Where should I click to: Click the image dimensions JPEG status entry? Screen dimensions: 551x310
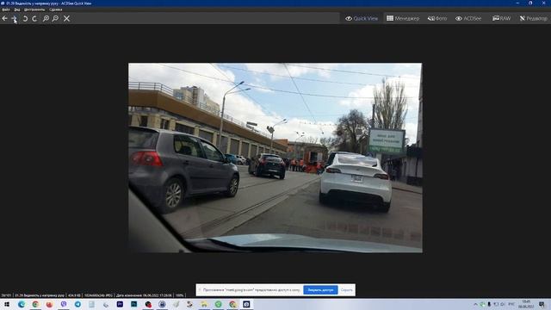tap(98, 295)
